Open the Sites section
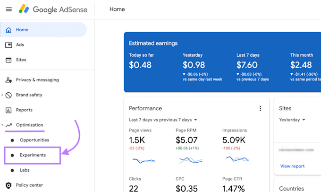This screenshot has width=321, height=192. tap(21, 60)
